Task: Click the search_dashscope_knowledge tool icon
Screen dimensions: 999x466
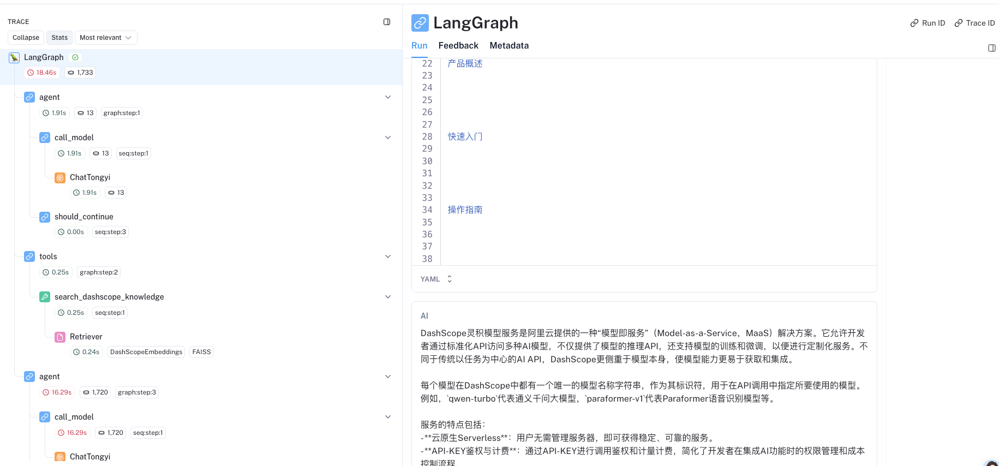Action: (45, 297)
